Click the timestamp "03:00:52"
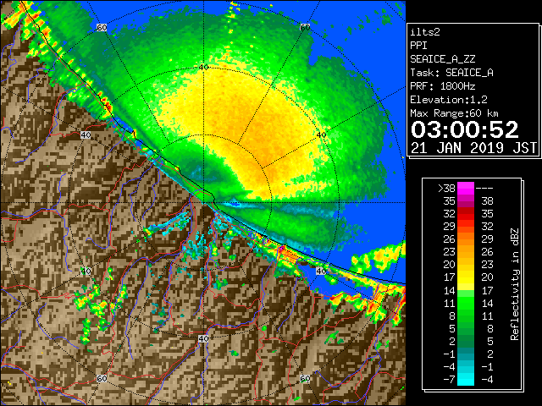The width and height of the screenshot is (542, 406). point(465,129)
